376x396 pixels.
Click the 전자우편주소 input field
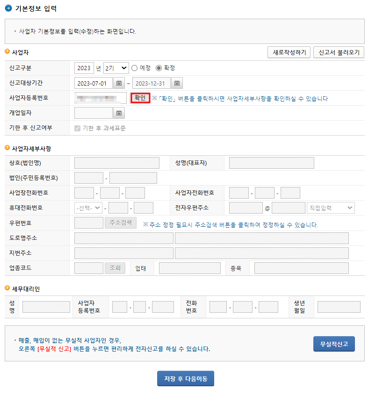246,208
